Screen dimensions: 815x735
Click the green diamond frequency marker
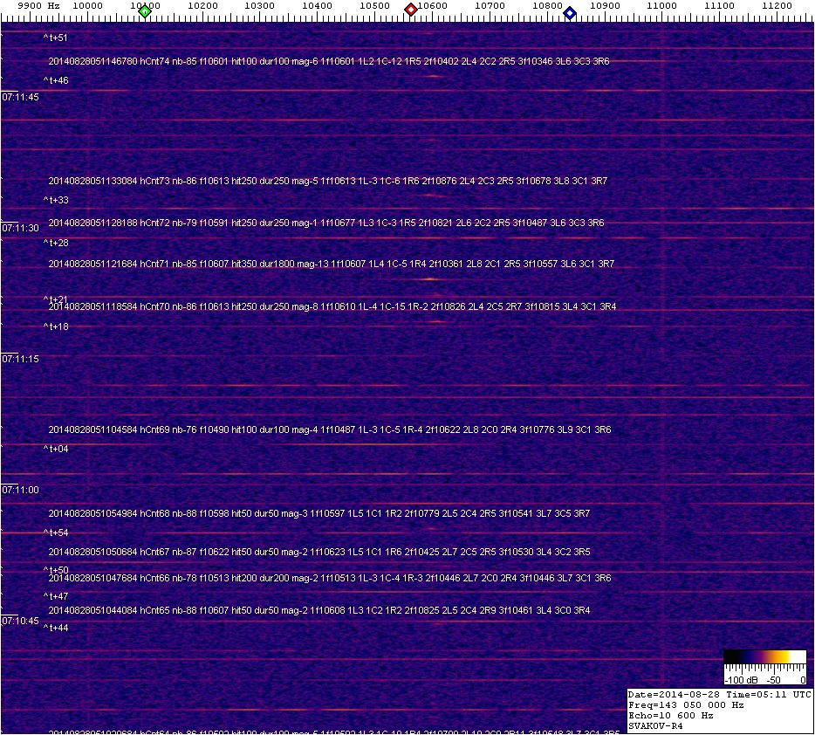[145, 11]
